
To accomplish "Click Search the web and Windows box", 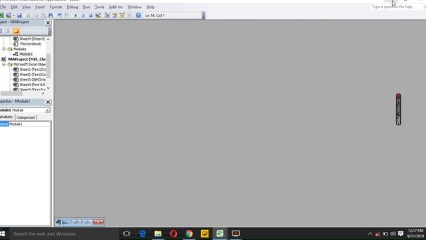I will click(x=64, y=234).
